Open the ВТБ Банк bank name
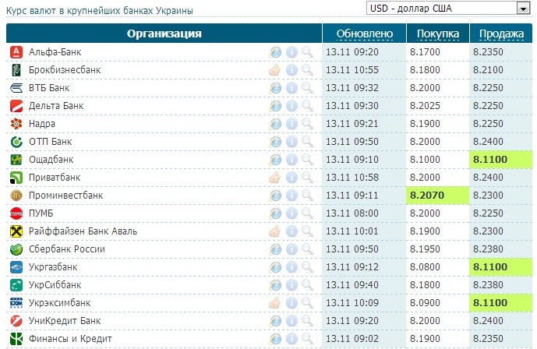This screenshot has width=537, height=349. (x=49, y=88)
